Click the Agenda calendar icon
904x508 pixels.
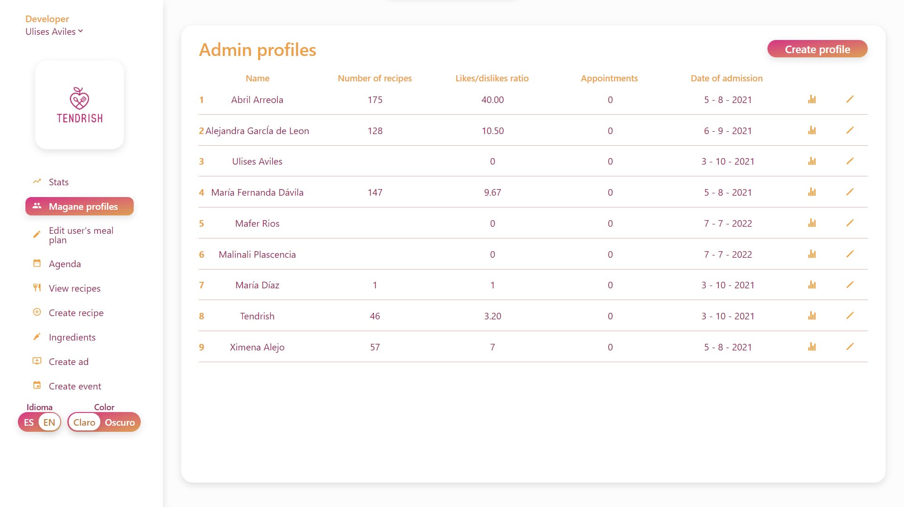click(37, 263)
